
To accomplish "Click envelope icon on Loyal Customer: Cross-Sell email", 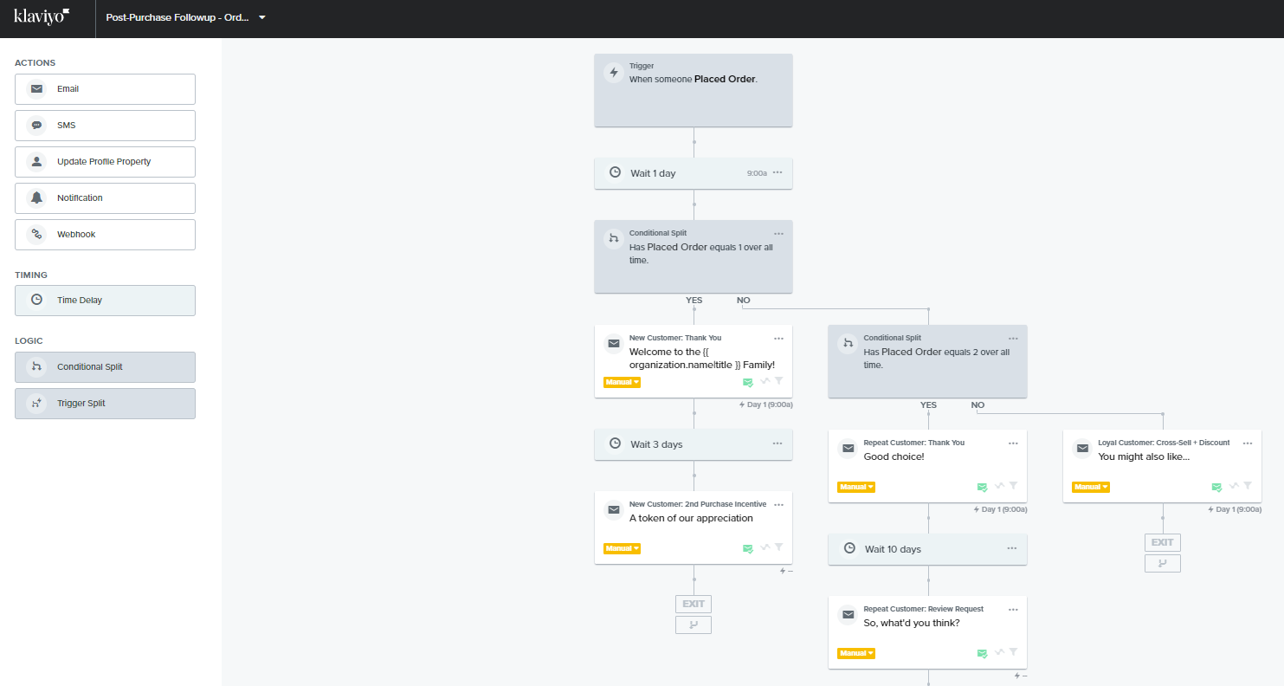I will point(1082,449).
